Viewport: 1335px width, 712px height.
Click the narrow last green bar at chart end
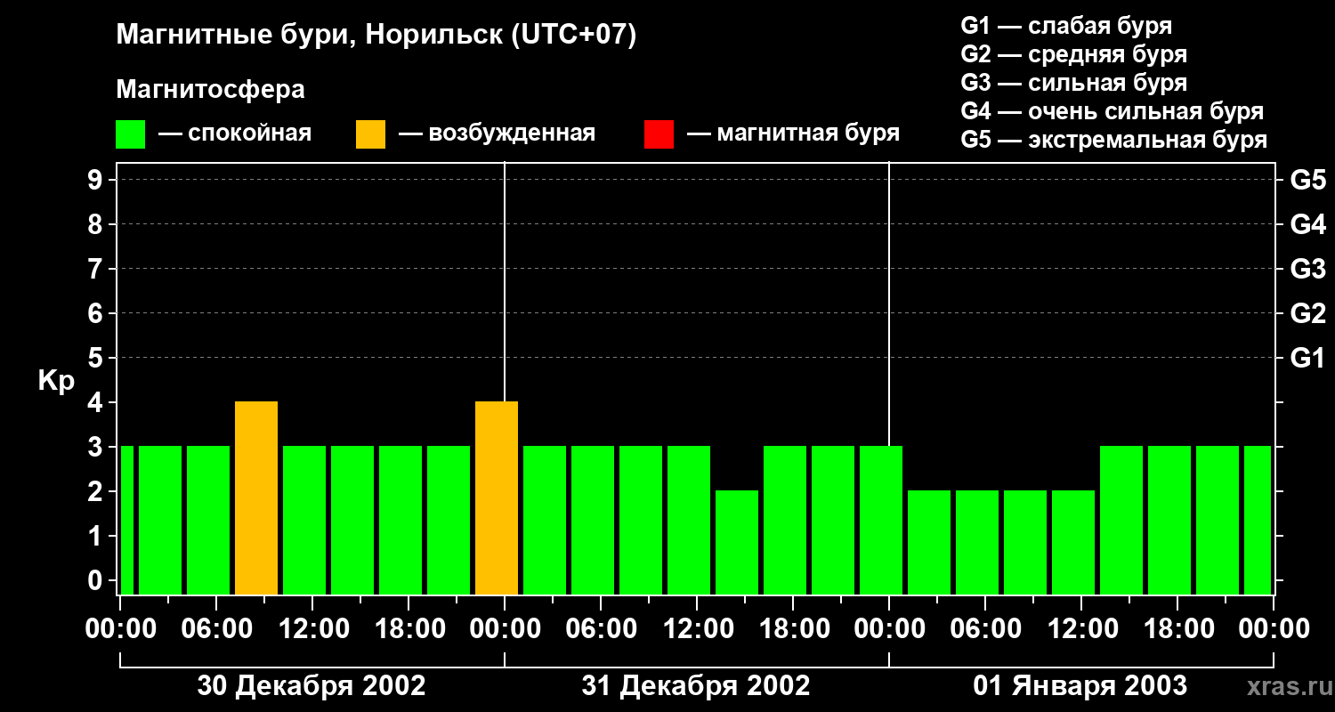(x=1258, y=520)
